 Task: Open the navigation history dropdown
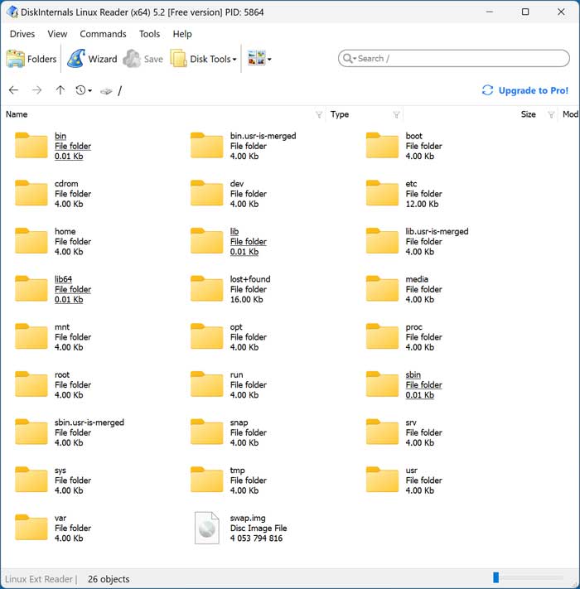point(84,90)
